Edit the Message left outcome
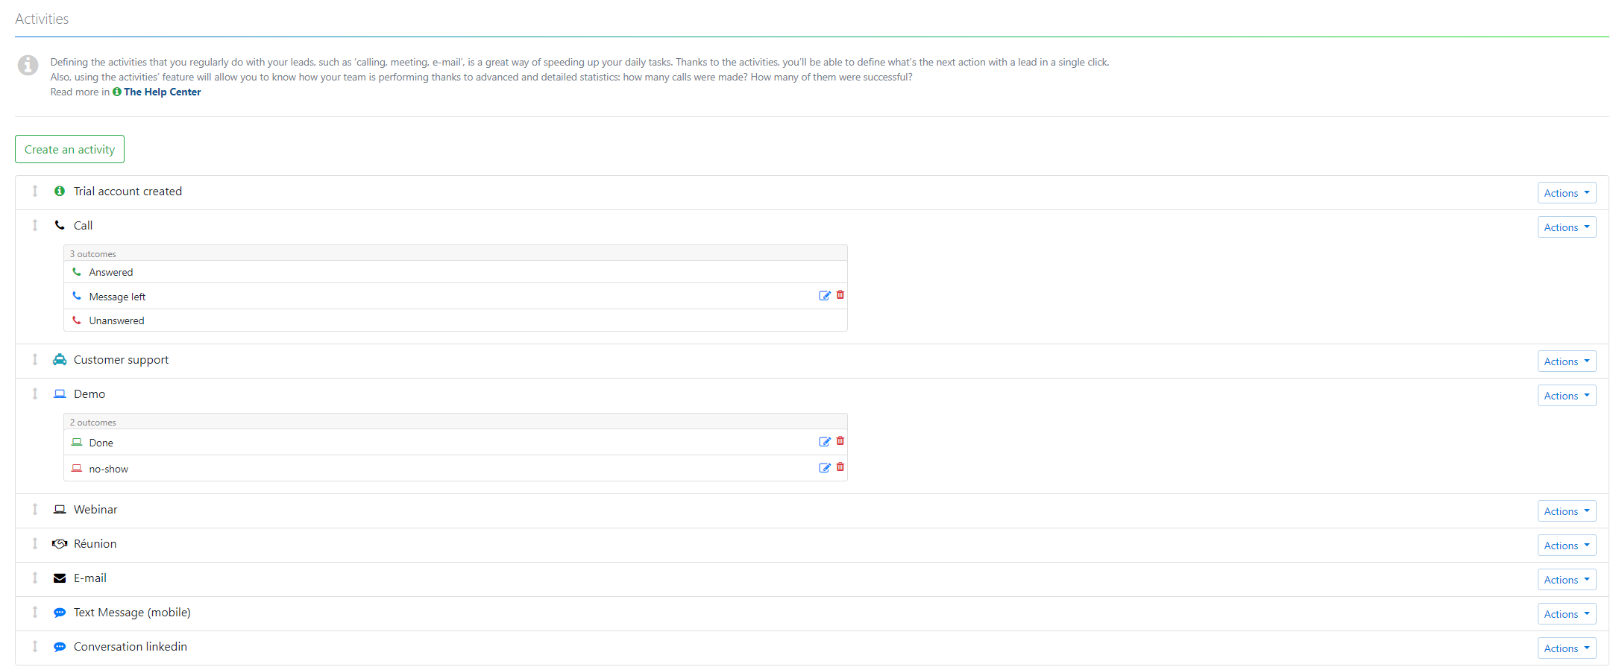1619x667 pixels. point(825,296)
